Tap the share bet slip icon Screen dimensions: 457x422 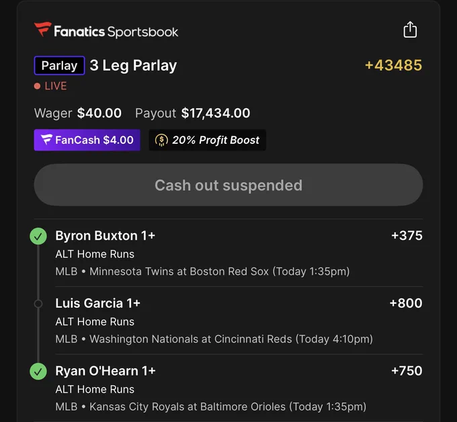pos(410,30)
